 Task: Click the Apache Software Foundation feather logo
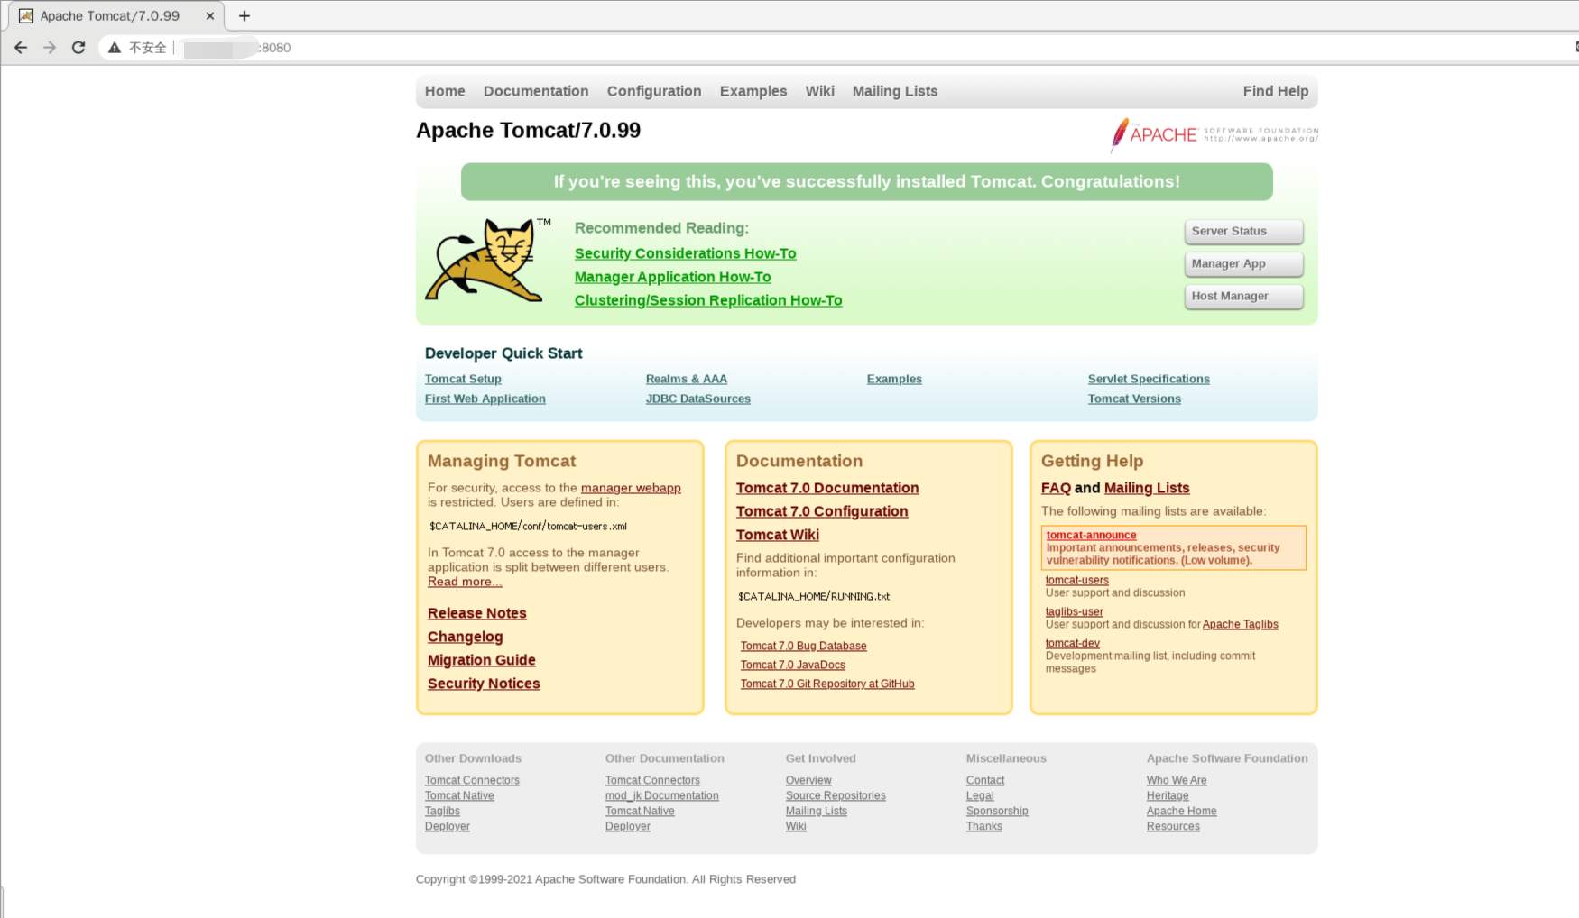[1214, 134]
